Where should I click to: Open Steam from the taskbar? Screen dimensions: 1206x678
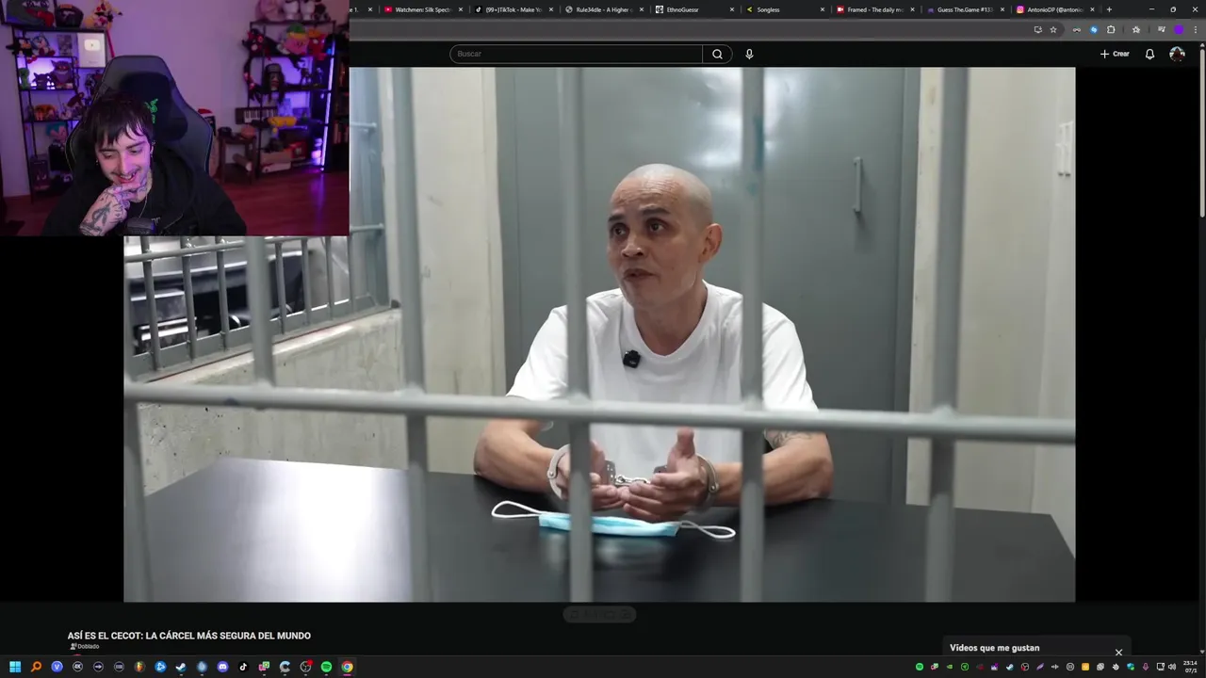pos(181,667)
